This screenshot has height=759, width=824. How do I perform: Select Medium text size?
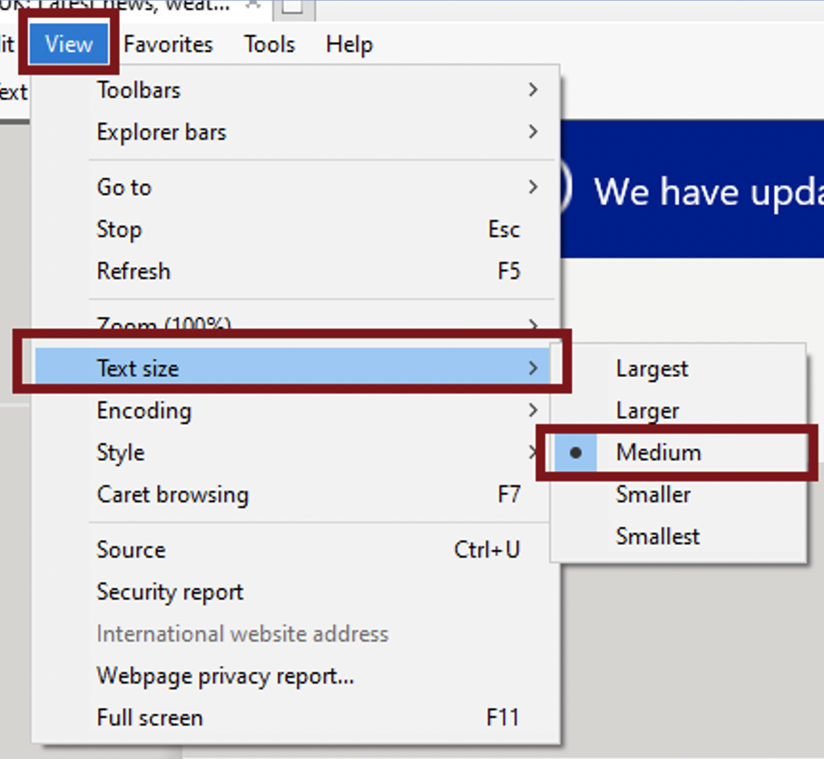click(x=658, y=452)
